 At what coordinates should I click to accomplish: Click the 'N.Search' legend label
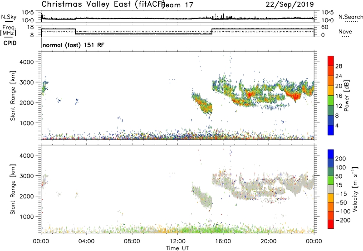coord(350,17)
